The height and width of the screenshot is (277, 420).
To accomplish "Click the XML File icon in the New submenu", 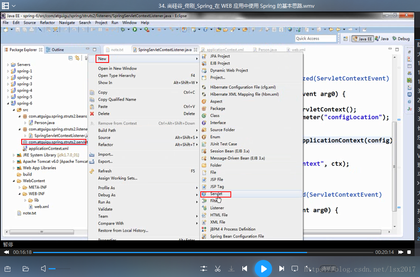I will pyautogui.click(x=204, y=222).
